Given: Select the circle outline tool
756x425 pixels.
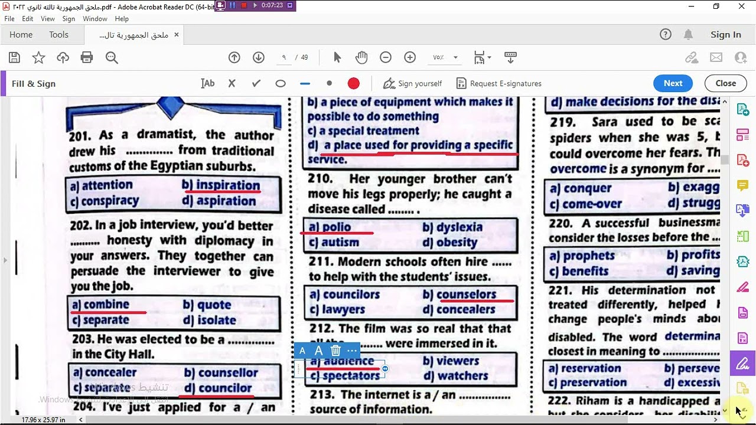Looking at the screenshot, I should pos(281,83).
